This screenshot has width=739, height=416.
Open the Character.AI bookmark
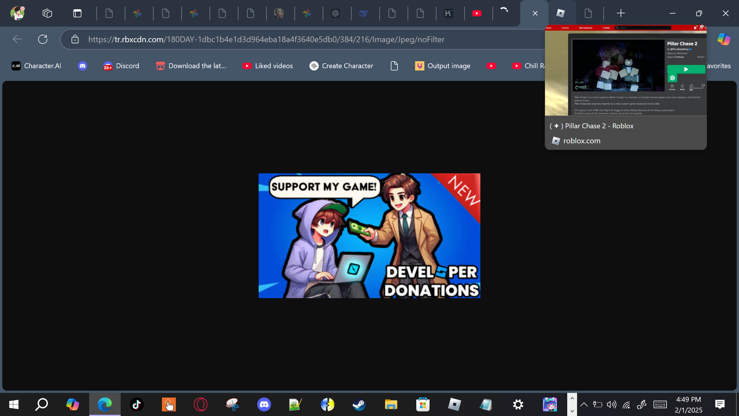pos(36,66)
